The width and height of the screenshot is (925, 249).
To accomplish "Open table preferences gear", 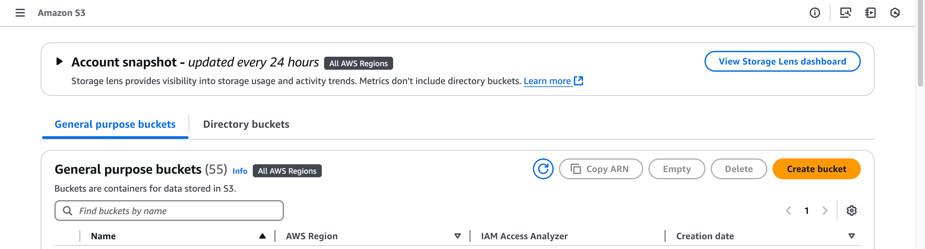I will 851,211.
